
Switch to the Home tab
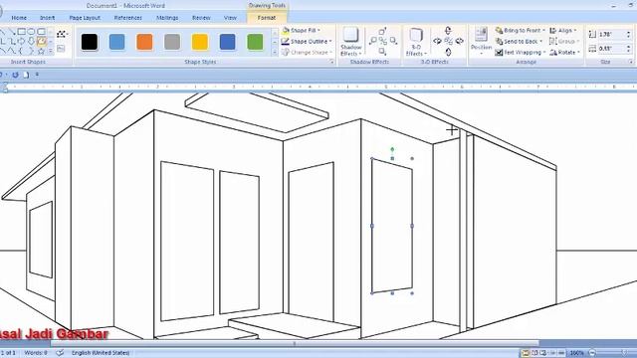click(19, 18)
